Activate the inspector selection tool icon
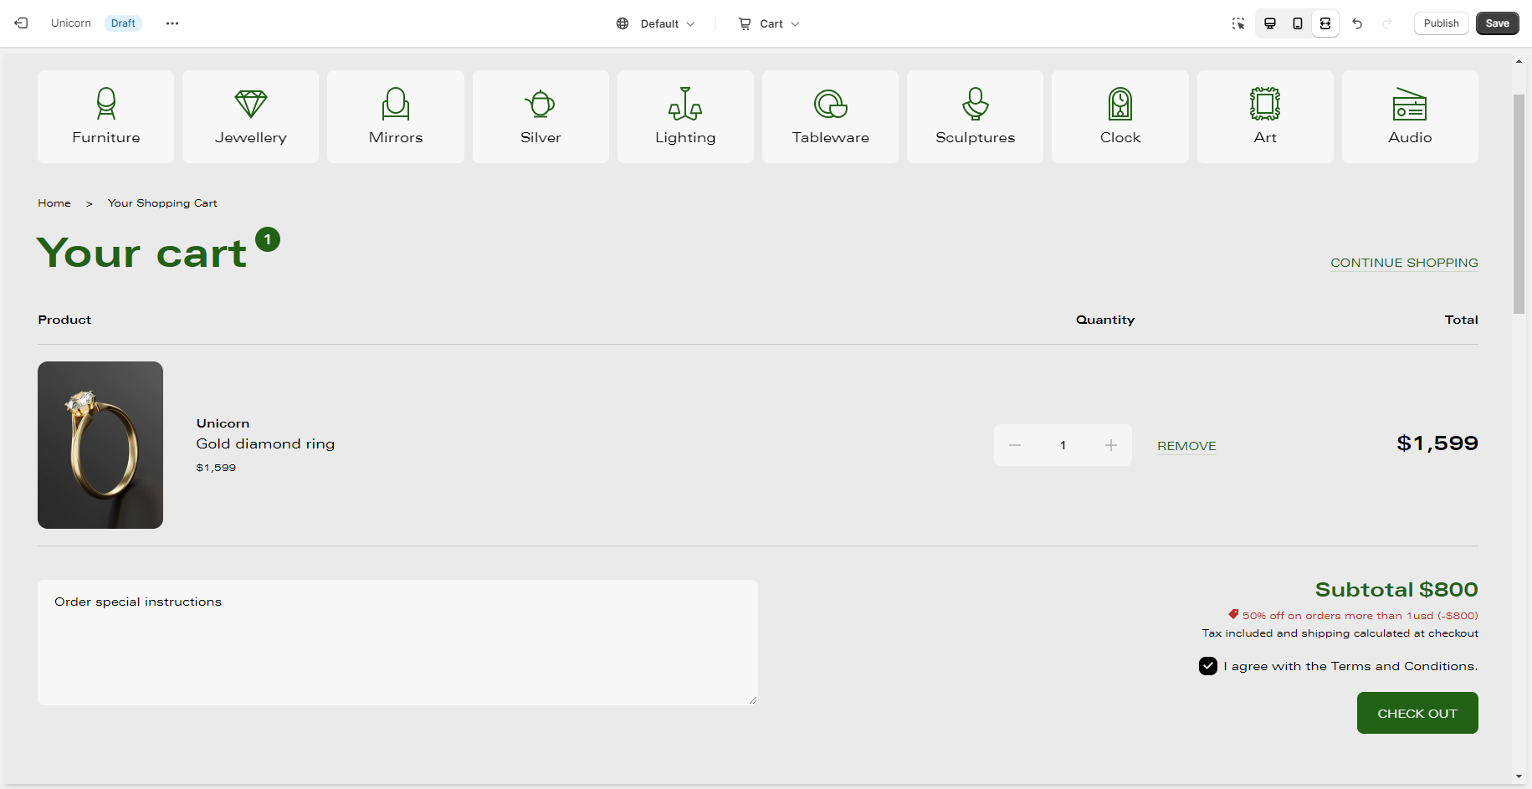1532x789 pixels. [1238, 23]
